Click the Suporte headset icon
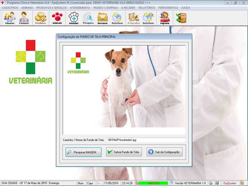Image resolution: width=248 pixels, height=186 pixels. (165, 18)
